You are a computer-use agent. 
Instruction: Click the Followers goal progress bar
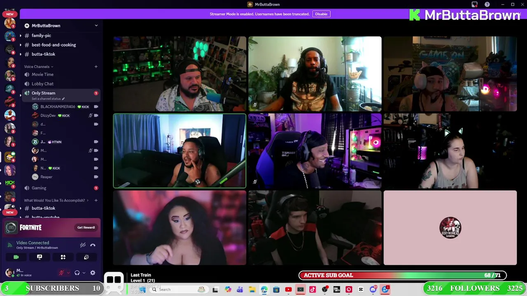(475, 288)
